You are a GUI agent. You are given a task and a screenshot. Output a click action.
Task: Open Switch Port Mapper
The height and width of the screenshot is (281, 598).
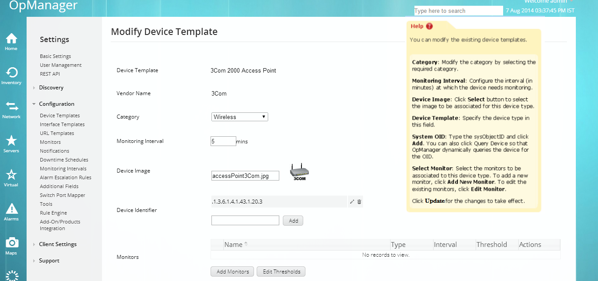pos(63,195)
